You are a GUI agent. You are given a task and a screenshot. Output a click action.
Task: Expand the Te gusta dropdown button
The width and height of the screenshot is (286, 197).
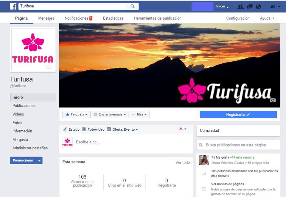(77, 115)
